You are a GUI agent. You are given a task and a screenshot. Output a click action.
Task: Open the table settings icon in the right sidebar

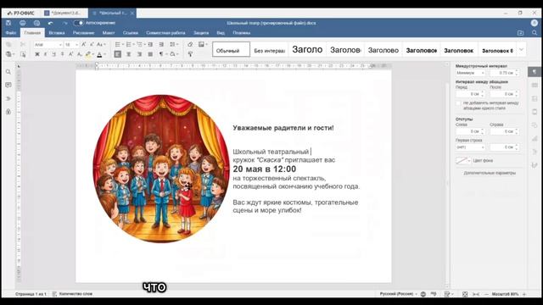(x=535, y=85)
